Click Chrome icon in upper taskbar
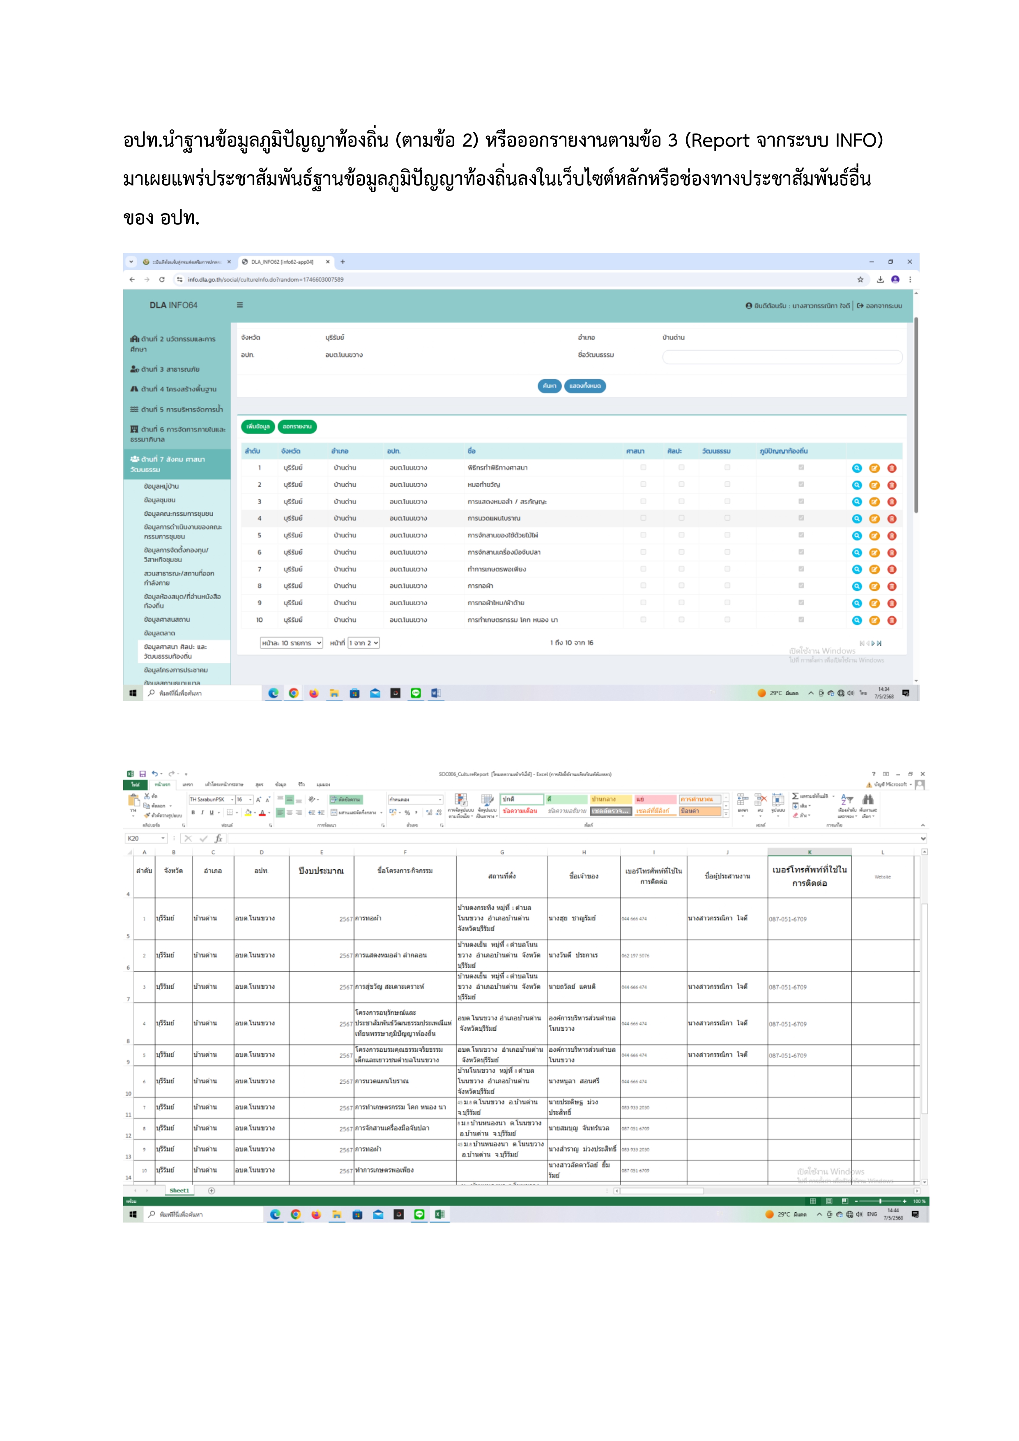This screenshot has width=1019, height=1441. click(x=293, y=694)
